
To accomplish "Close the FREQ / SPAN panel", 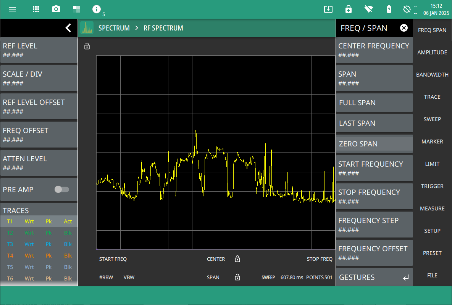I will (404, 28).
